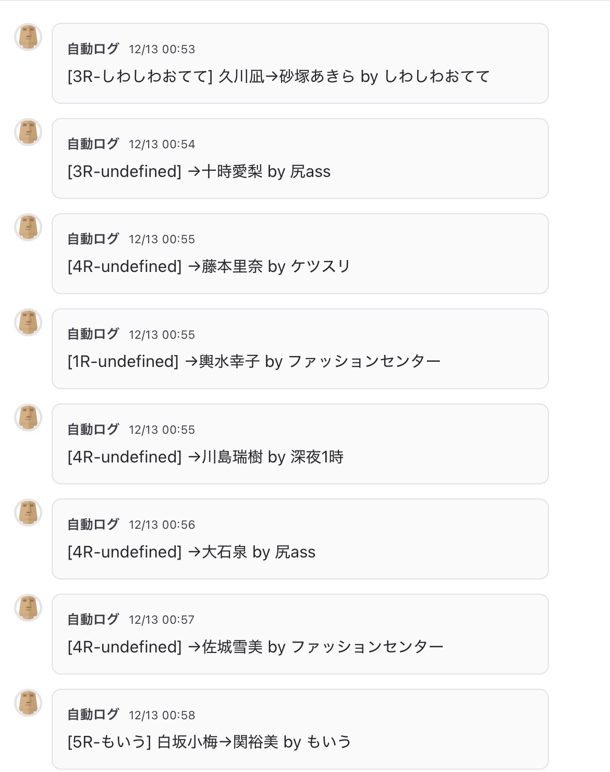Open the avatar next to the 十時愛梨 message
Viewport: 610px width, 772px height.
point(28,132)
